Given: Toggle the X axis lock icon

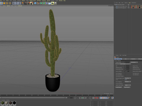Looking at the screenshot, I should click(x=14, y=3).
